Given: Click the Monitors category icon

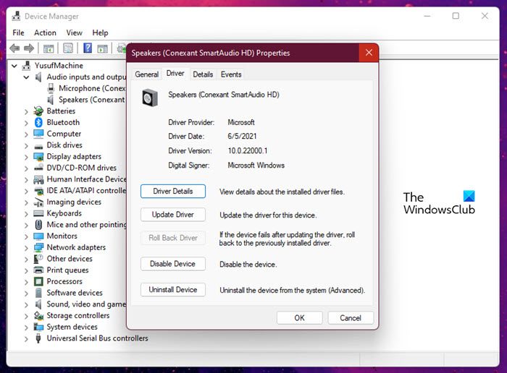Looking at the screenshot, I should click(38, 236).
